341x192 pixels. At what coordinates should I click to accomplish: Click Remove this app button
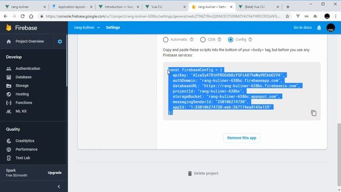click(x=241, y=138)
